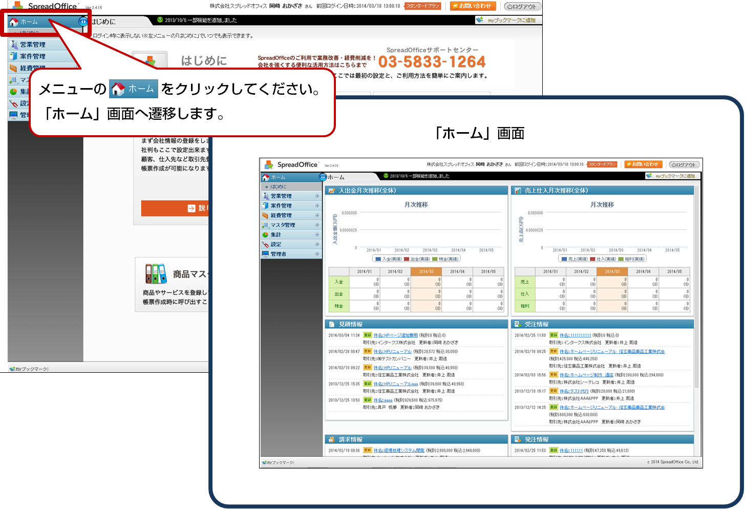Open the 件名:HPページ追加費用 quotation link
Viewport: 745px width, 509px height.
tap(395, 335)
